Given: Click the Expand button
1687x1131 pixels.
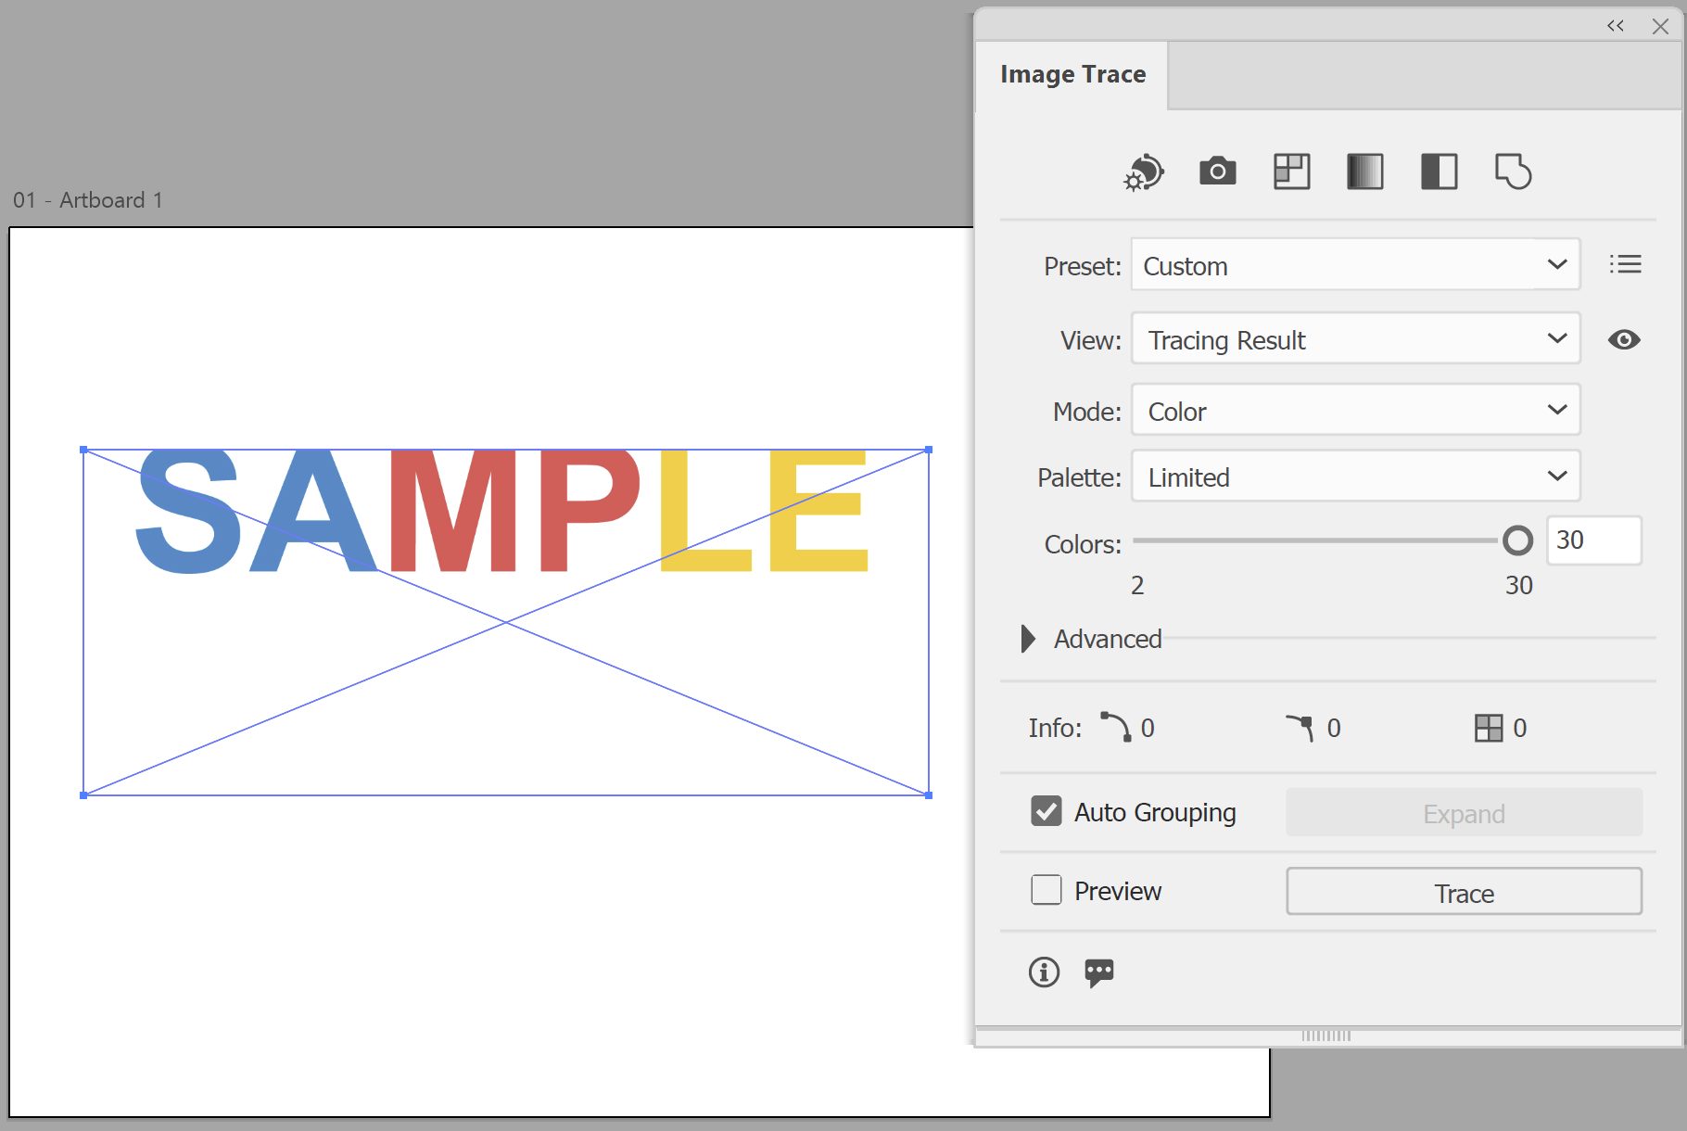Looking at the screenshot, I should pyautogui.click(x=1464, y=813).
